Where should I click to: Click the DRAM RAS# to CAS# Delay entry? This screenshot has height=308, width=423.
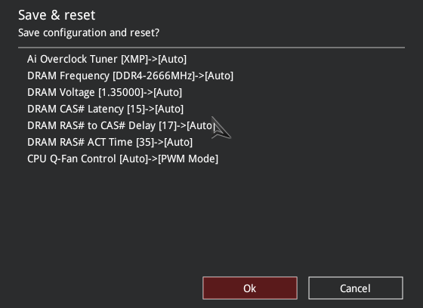121,125
